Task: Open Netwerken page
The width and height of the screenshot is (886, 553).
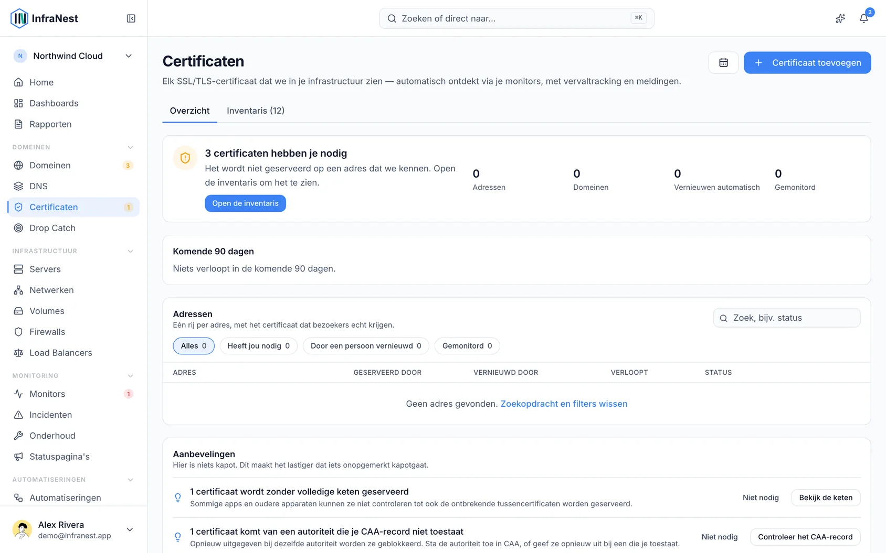Action: [73, 290]
